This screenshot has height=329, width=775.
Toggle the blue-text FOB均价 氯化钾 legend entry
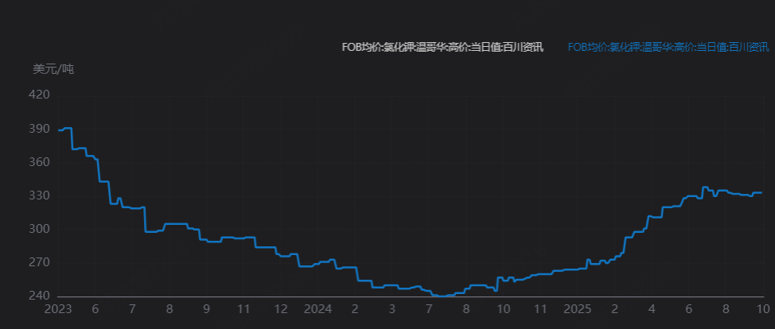(x=668, y=48)
